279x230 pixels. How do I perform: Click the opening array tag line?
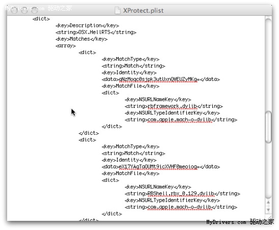pos(66,46)
